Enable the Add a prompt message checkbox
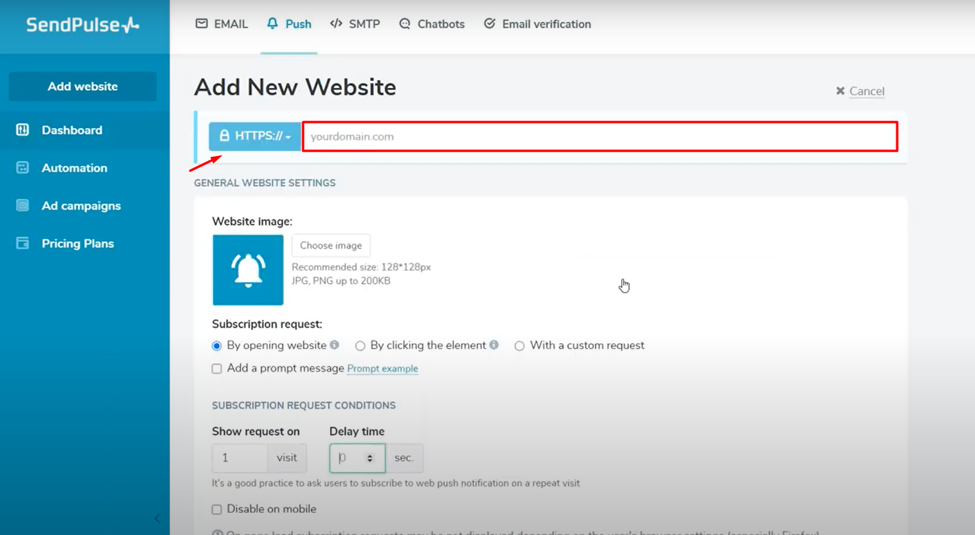Image resolution: width=975 pixels, height=535 pixels. [x=217, y=368]
